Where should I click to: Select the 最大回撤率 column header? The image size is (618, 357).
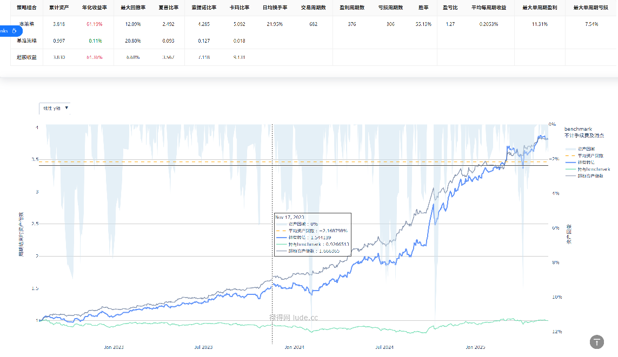pyautogui.click(x=133, y=8)
